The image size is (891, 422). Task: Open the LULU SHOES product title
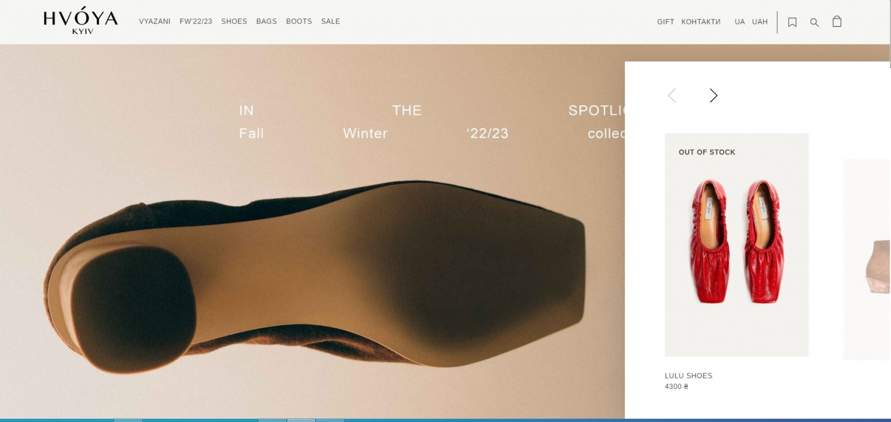tap(688, 376)
